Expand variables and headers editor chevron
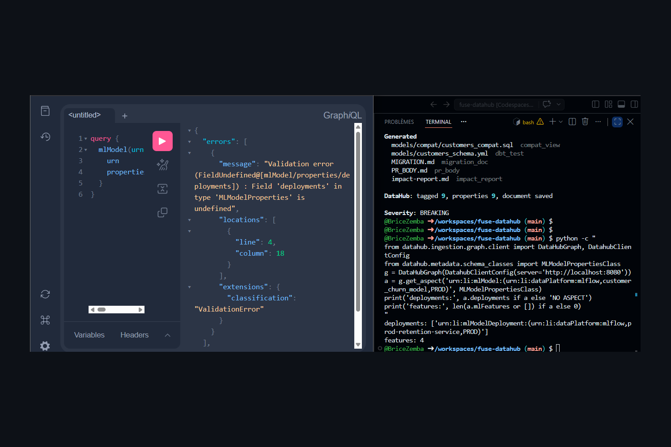 coord(168,335)
